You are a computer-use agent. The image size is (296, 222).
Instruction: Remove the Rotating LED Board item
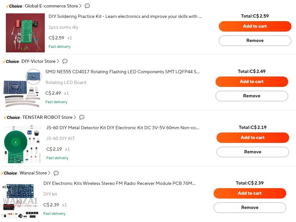[252, 96]
